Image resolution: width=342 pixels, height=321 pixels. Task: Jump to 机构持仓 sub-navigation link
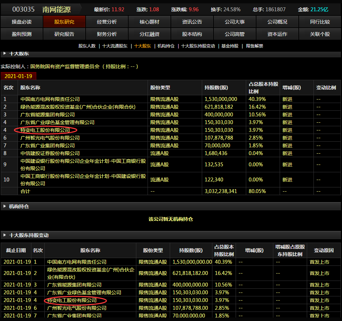click(166, 46)
